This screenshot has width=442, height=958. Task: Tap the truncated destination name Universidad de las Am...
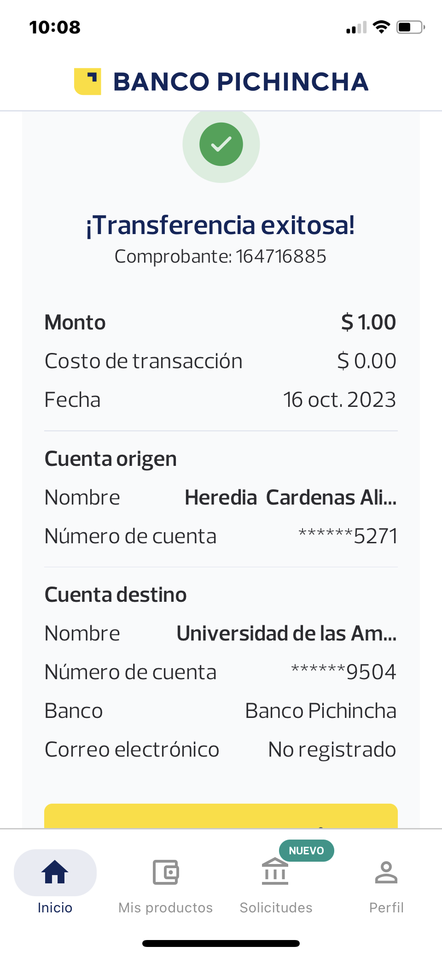click(286, 634)
